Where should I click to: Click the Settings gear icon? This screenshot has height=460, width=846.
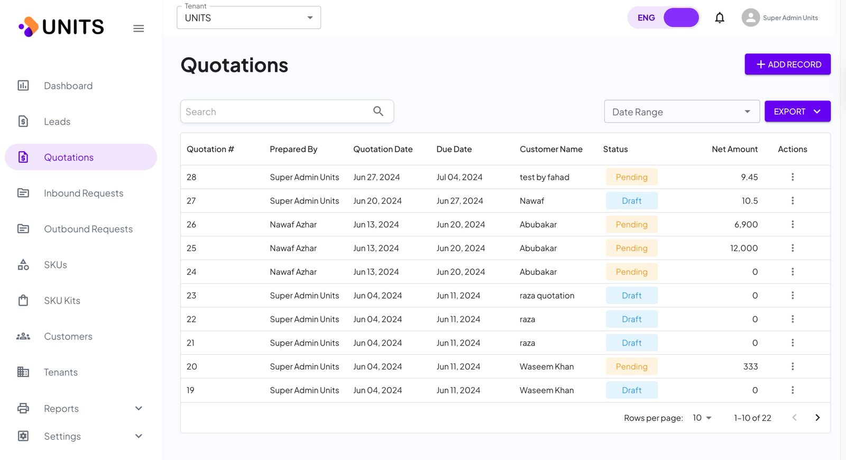(23, 436)
